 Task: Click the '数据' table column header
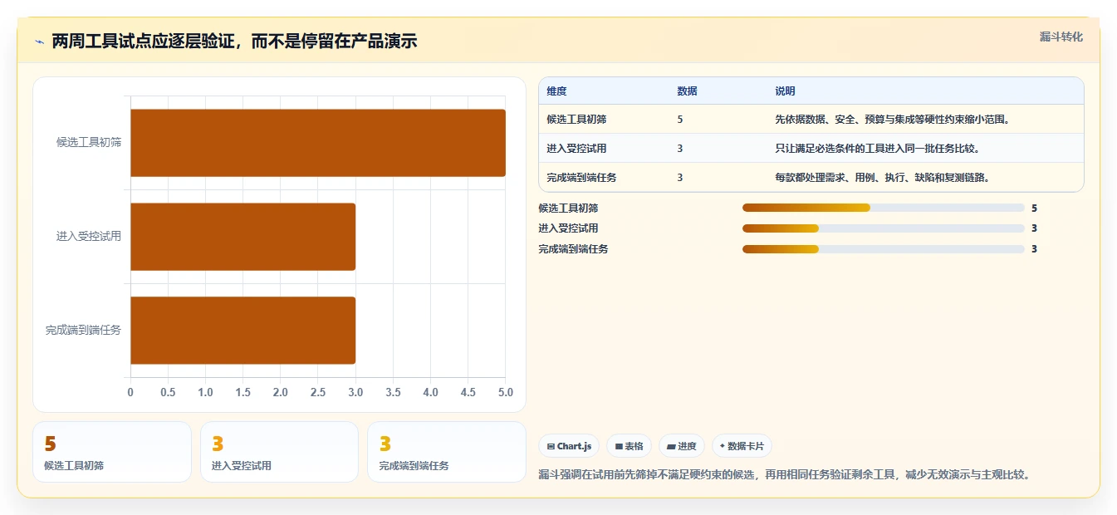point(687,91)
